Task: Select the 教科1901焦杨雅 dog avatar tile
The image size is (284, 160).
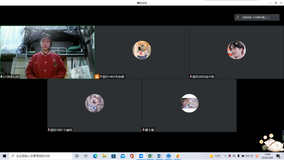Action: pyautogui.click(x=142, y=50)
